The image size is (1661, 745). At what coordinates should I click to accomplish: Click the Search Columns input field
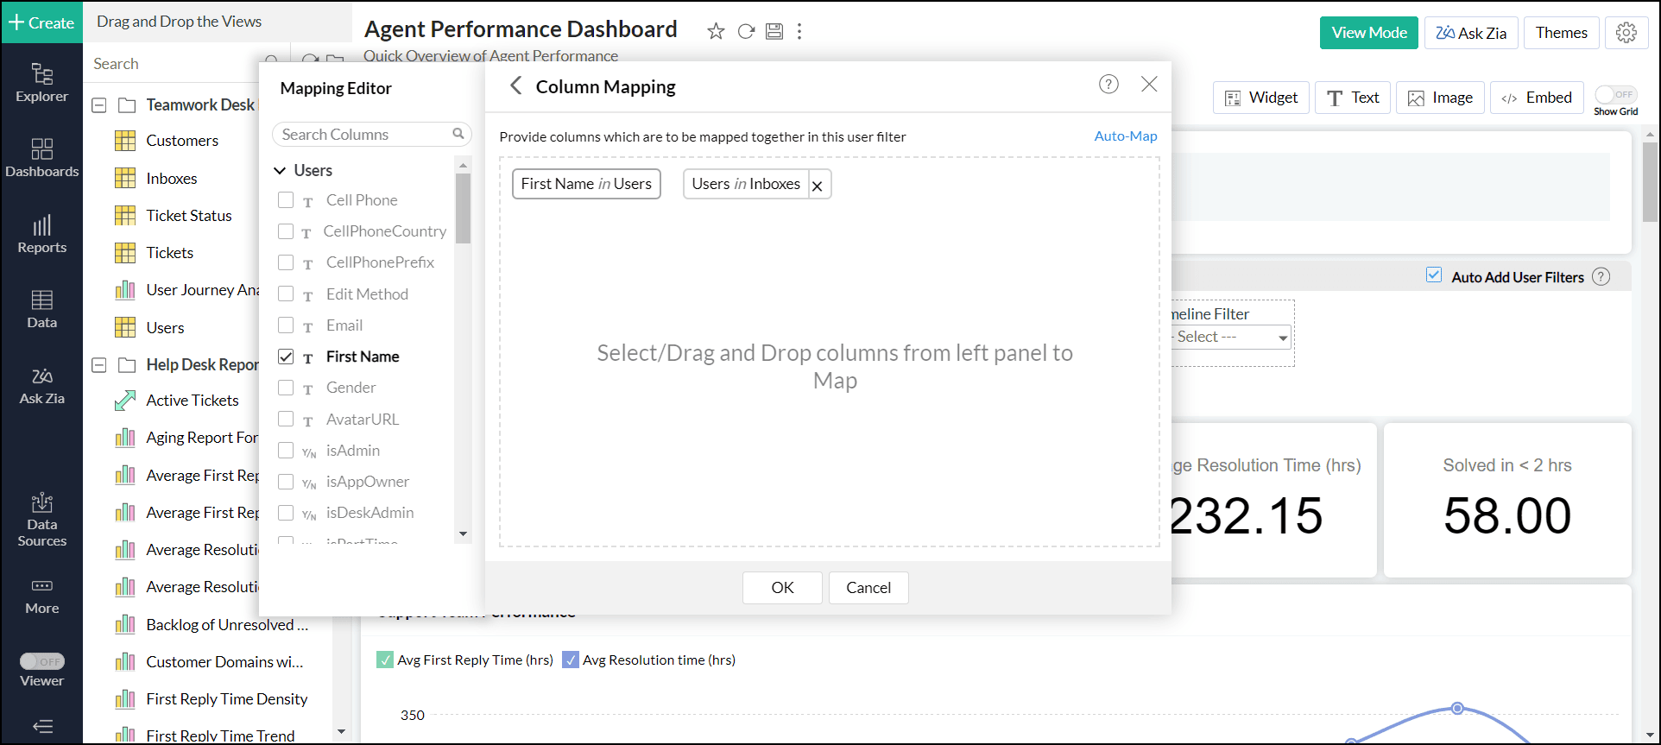click(364, 135)
